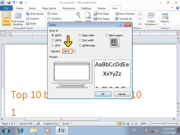Click the 200% zoom level status button
Viewport: 180px width, 135px height.
[x=143, y=124]
